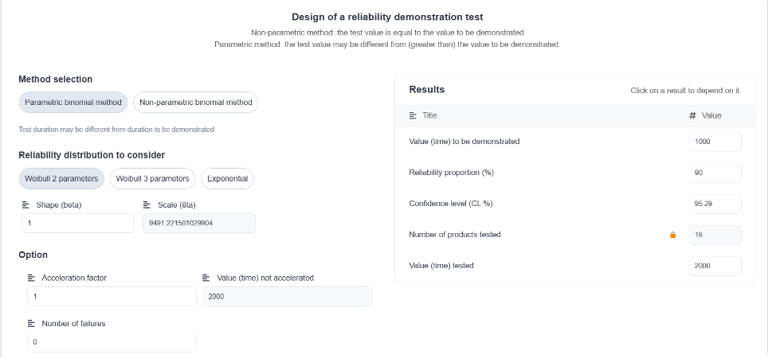Click the Value (time) to be demonstrated result row
Screen dimensions: 768x358
tap(575, 142)
